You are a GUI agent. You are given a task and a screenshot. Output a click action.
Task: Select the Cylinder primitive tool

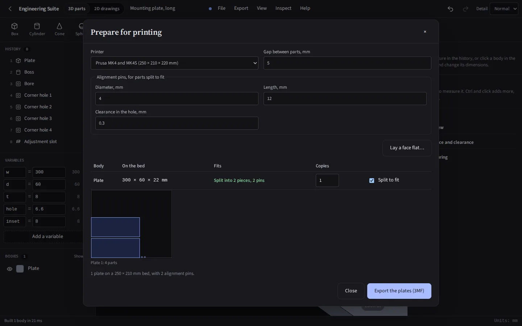(x=37, y=29)
